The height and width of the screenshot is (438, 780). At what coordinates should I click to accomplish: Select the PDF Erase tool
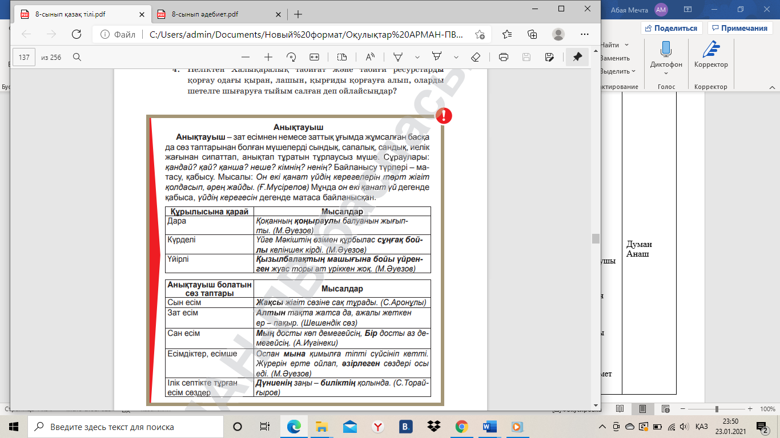tap(475, 57)
